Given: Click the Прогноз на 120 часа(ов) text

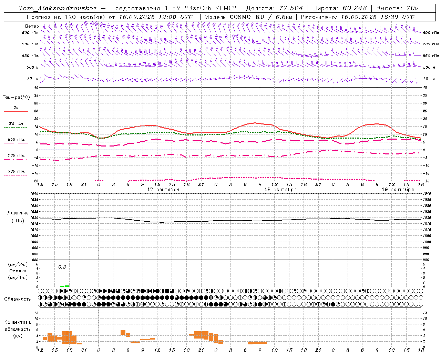Looking at the screenshot, I should 66,17.
